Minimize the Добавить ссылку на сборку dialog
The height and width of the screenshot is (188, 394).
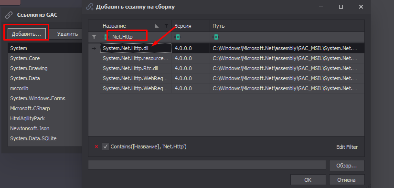(x=321, y=7)
